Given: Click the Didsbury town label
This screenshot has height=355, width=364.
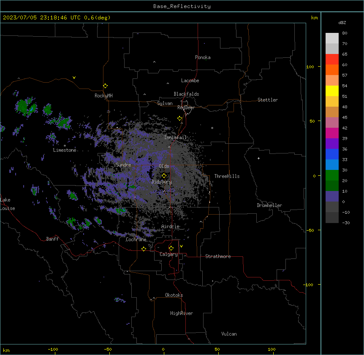Looking at the screenshot, I should 161,182.
